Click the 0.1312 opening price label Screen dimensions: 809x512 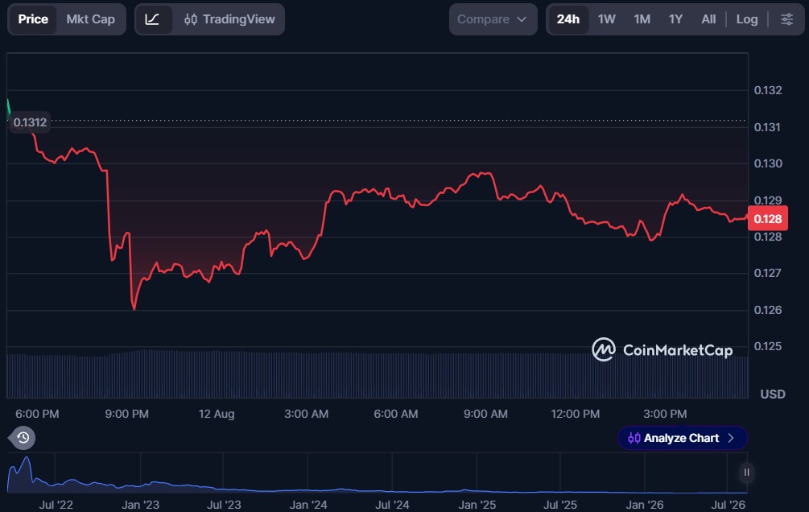30,122
